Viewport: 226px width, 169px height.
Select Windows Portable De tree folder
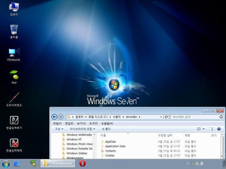[x=78, y=149]
